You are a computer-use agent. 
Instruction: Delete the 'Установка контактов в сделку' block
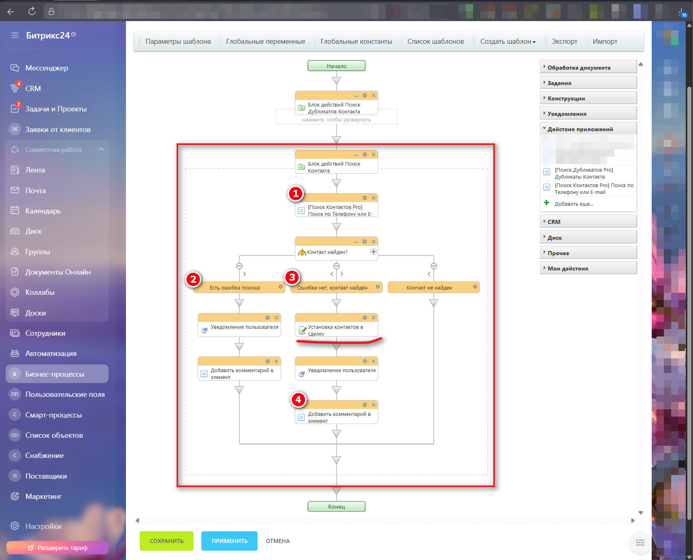[x=374, y=318]
